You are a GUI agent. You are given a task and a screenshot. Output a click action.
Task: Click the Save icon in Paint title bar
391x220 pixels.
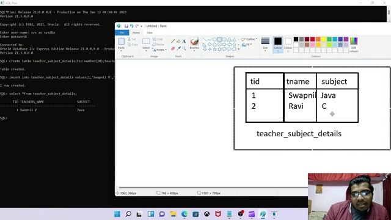pyautogui.click(x=126, y=26)
